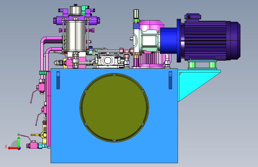The height and width of the screenshot is (167, 258).
Task: Select the left green motor mounting foot
Action: (x=192, y=65)
